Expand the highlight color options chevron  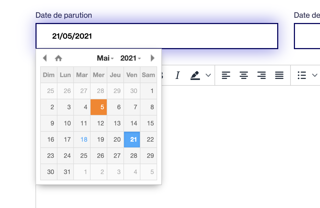click(x=208, y=75)
